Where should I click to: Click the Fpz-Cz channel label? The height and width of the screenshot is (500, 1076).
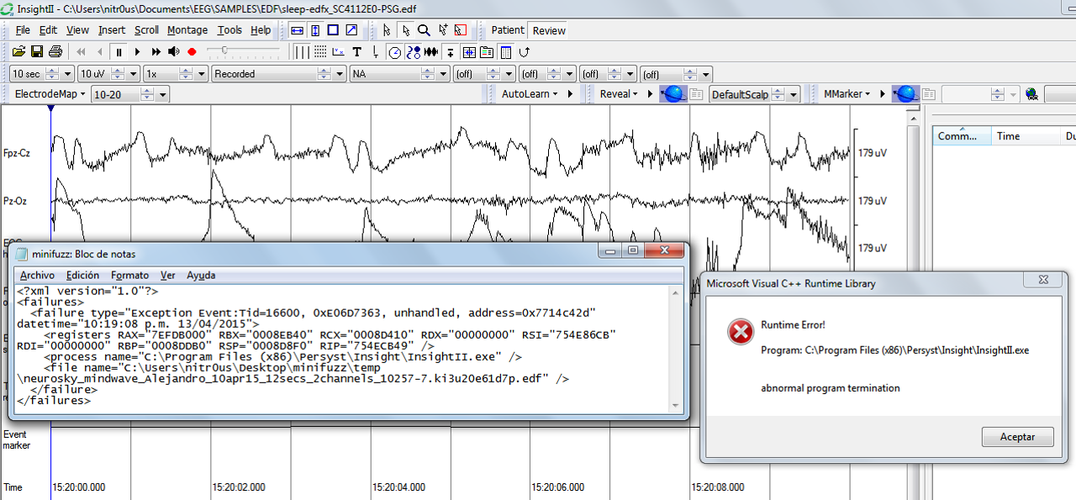(17, 153)
